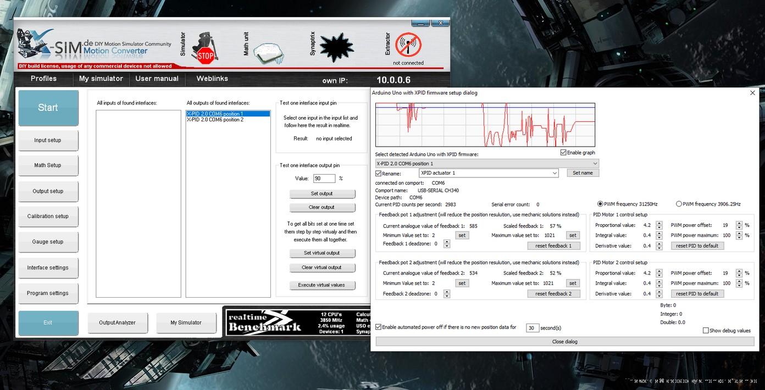
Task: Open the User manual menu
Action: click(x=157, y=79)
